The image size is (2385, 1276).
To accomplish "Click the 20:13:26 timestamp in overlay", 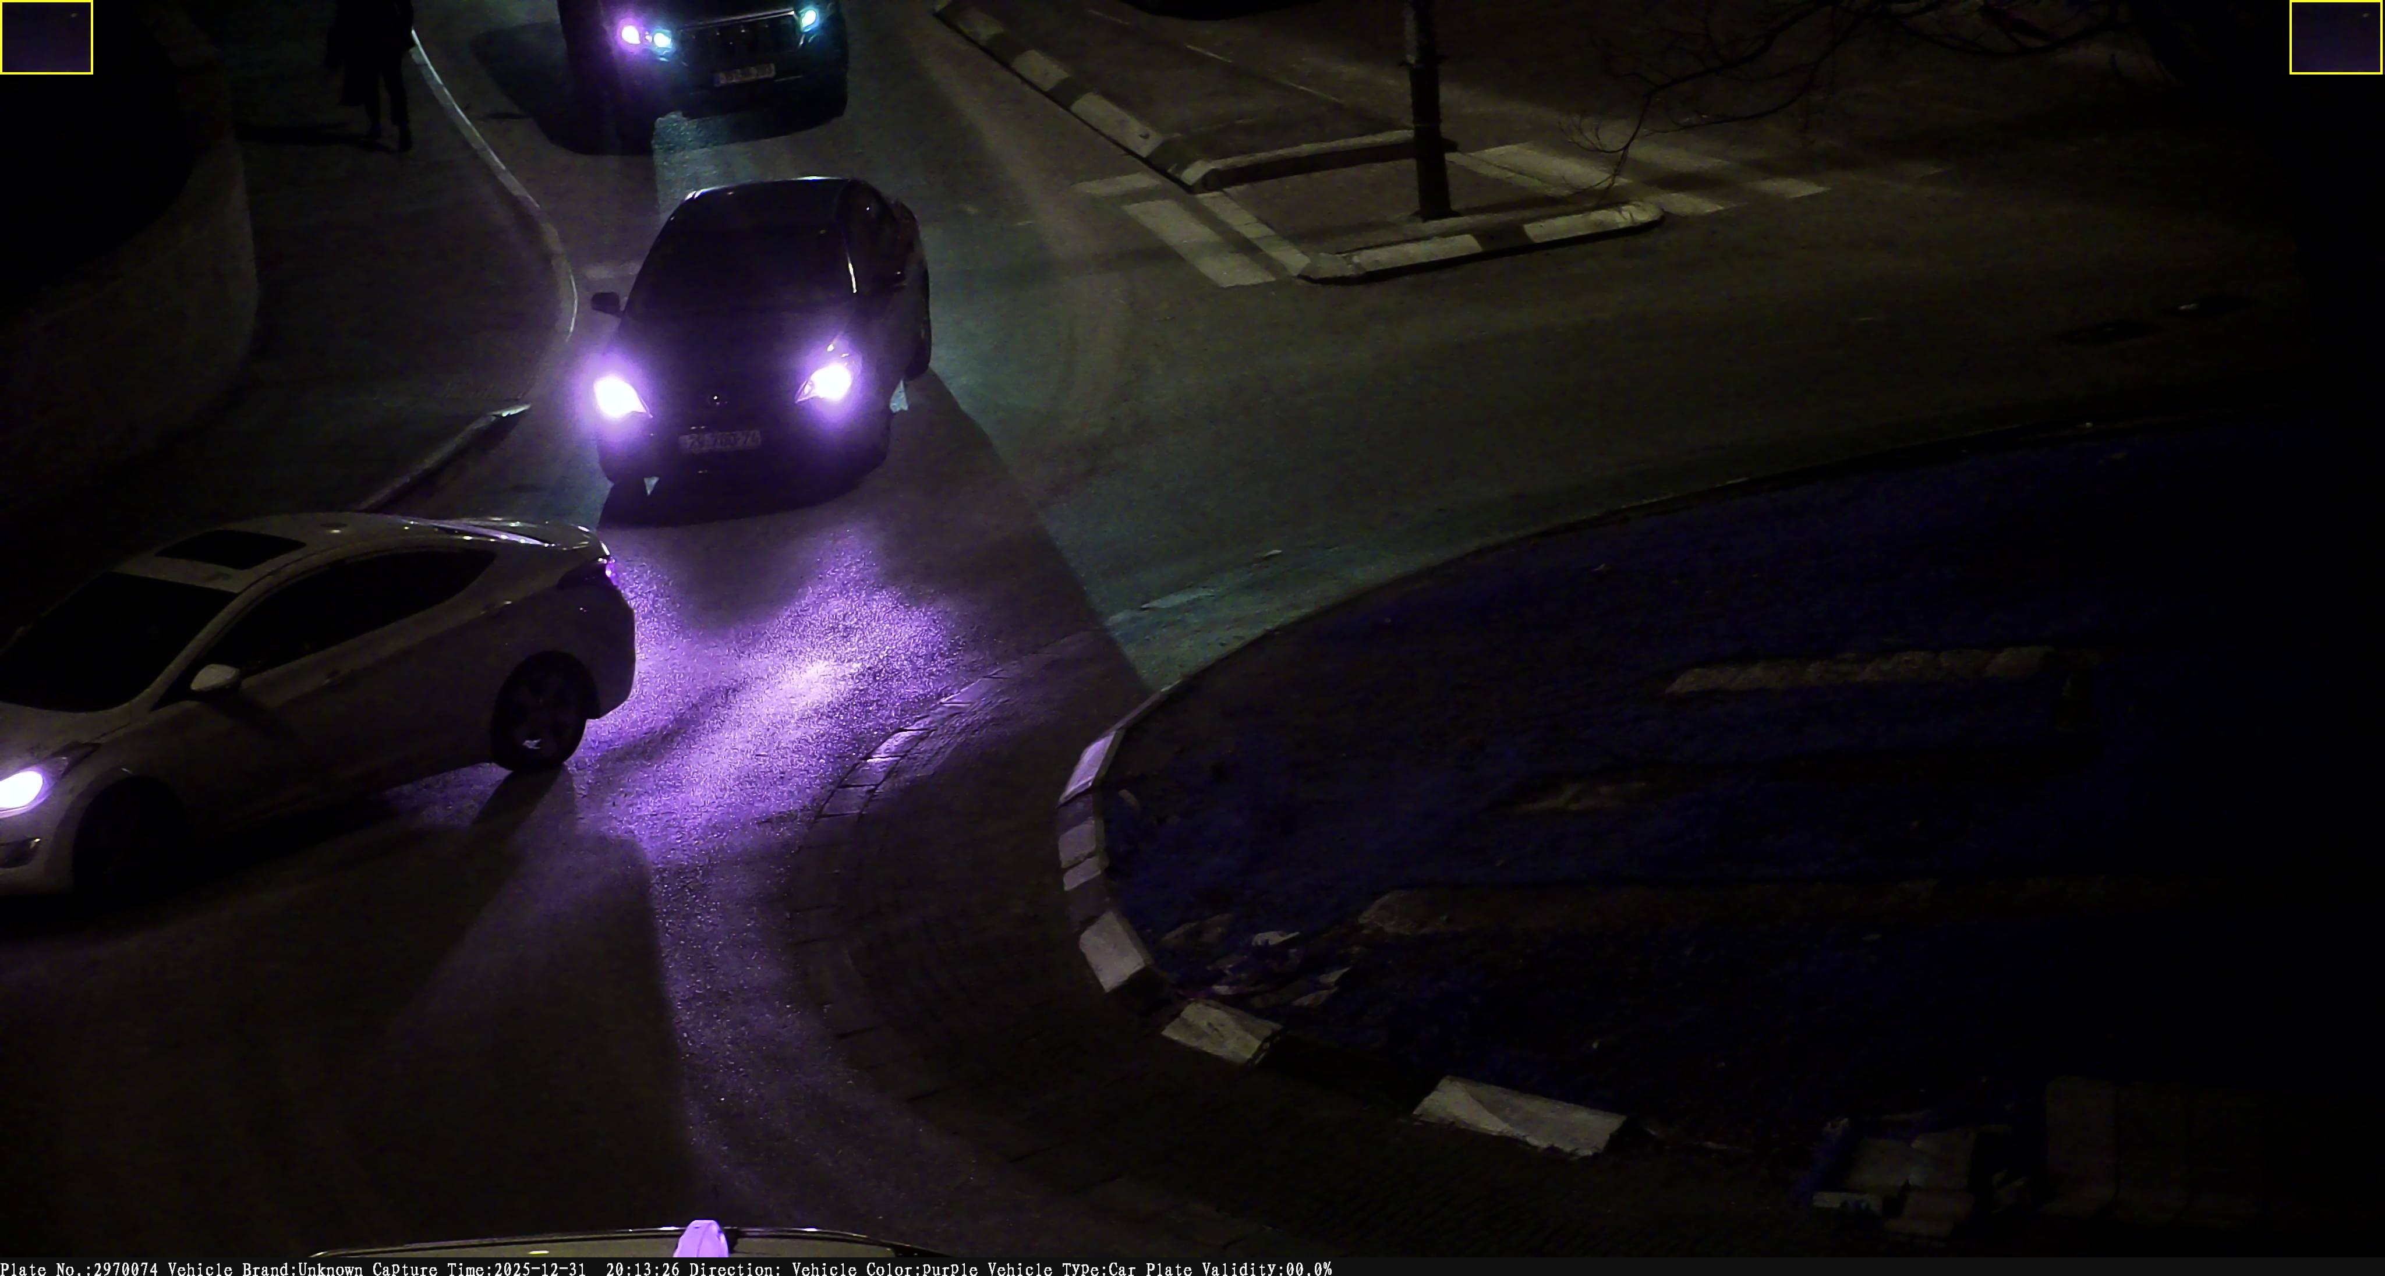I will [x=643, y=1268].
